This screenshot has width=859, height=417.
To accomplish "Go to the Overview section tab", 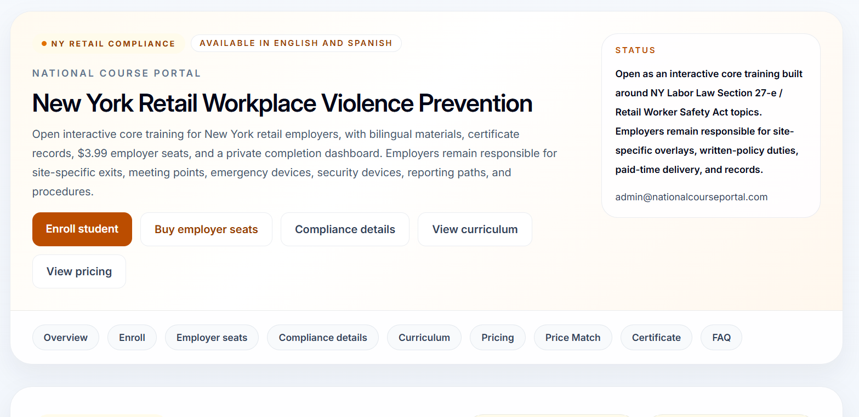I will point(66,338).
